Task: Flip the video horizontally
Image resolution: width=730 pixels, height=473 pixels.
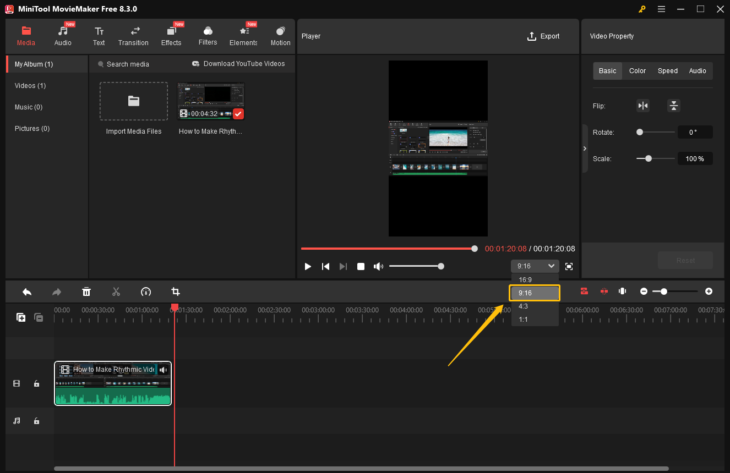Action: 643,106
